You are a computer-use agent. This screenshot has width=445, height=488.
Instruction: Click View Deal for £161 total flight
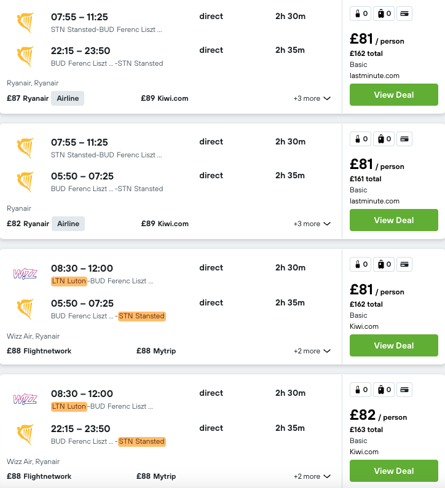coord(393,220)
